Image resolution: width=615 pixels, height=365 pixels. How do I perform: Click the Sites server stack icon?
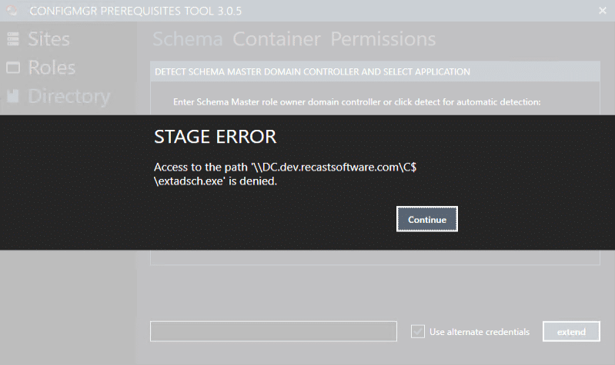(x=13, y=40)
